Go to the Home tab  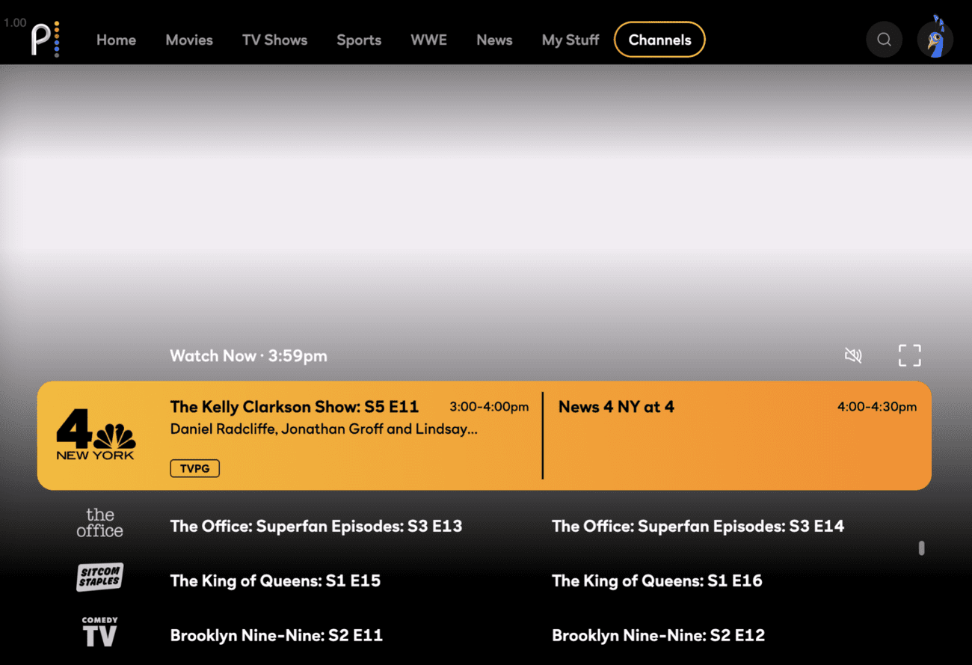click(x=116, y=40)
